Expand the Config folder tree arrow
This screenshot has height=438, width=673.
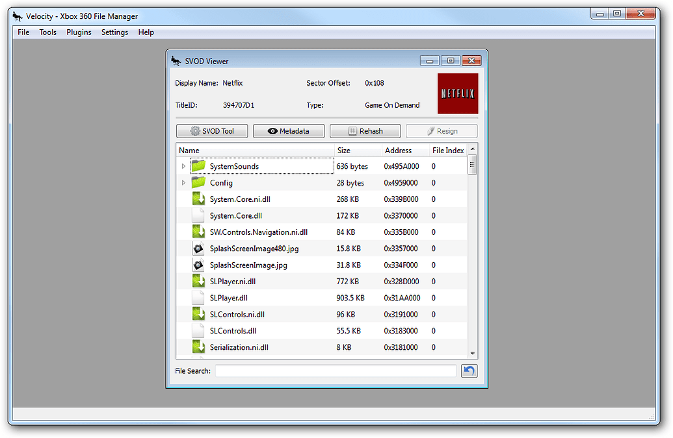pyautogui.click(x=184, y=182)
